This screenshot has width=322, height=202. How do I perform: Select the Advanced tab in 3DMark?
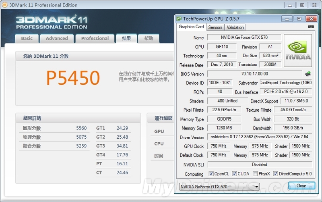(x=57, y=39)
